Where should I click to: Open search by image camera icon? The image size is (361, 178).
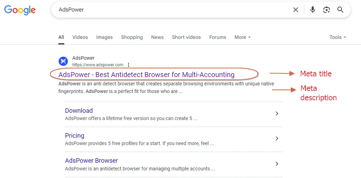pyautogui.click(x=326, y=10)
